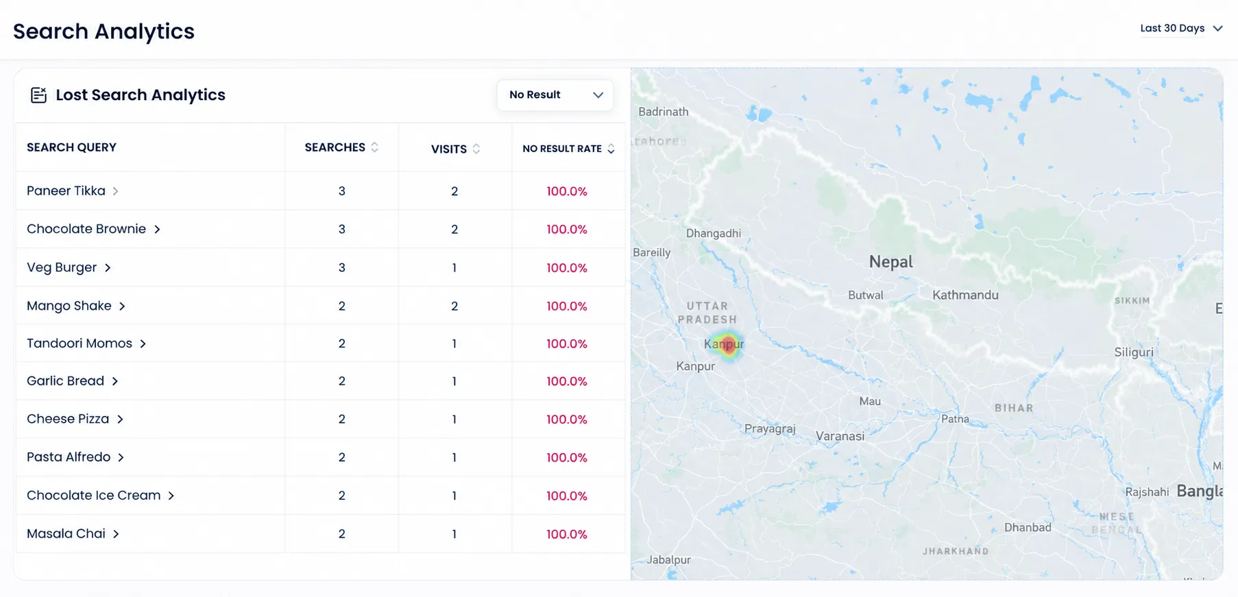Expand the Mango Shake query chevron
The image size is (1238, 597).
click(122, 306)
